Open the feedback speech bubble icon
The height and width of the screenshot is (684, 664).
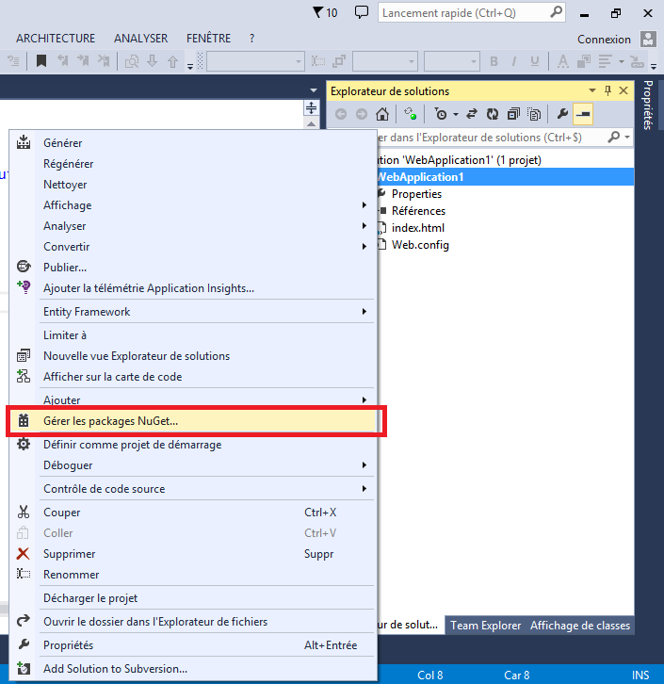coord(361,12)
